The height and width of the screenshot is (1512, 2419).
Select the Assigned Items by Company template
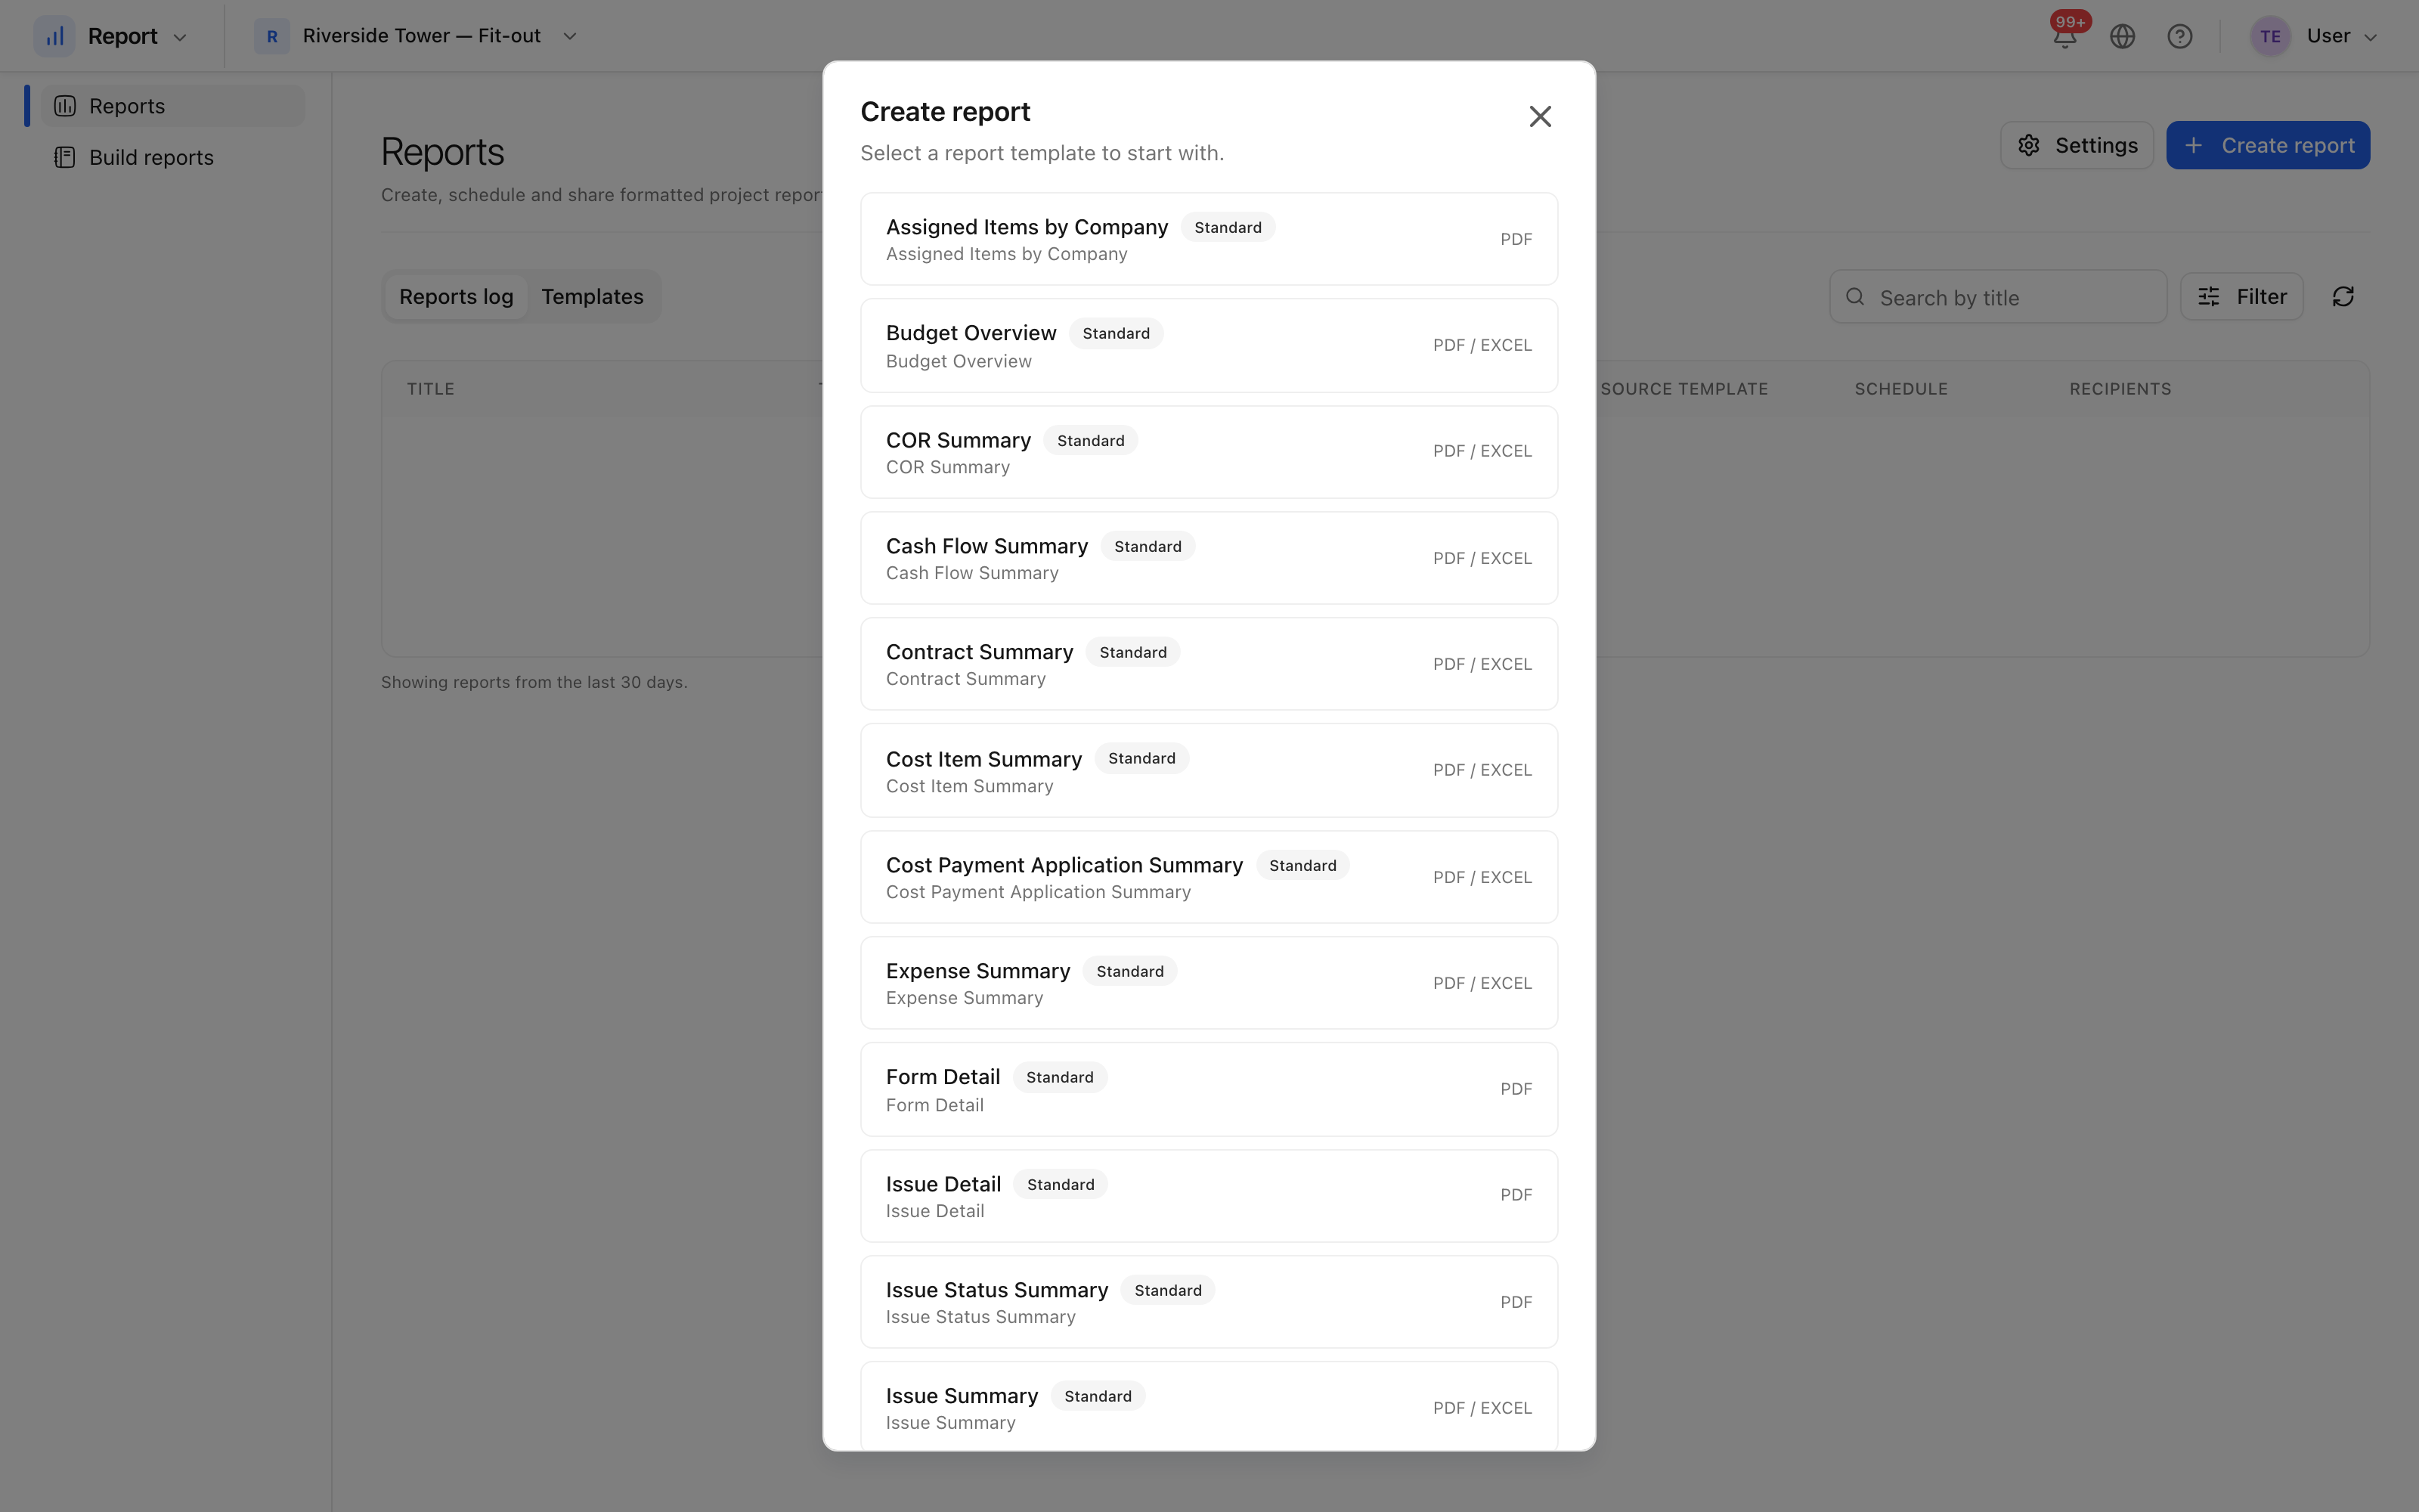coord(1209,239)
